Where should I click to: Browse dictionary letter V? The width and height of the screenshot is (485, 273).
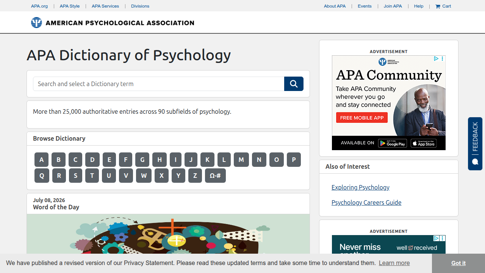click(126, 176)
